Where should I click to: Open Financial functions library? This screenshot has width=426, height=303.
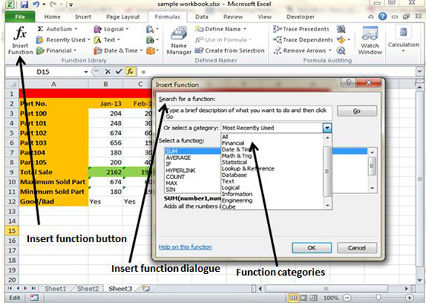56,50
